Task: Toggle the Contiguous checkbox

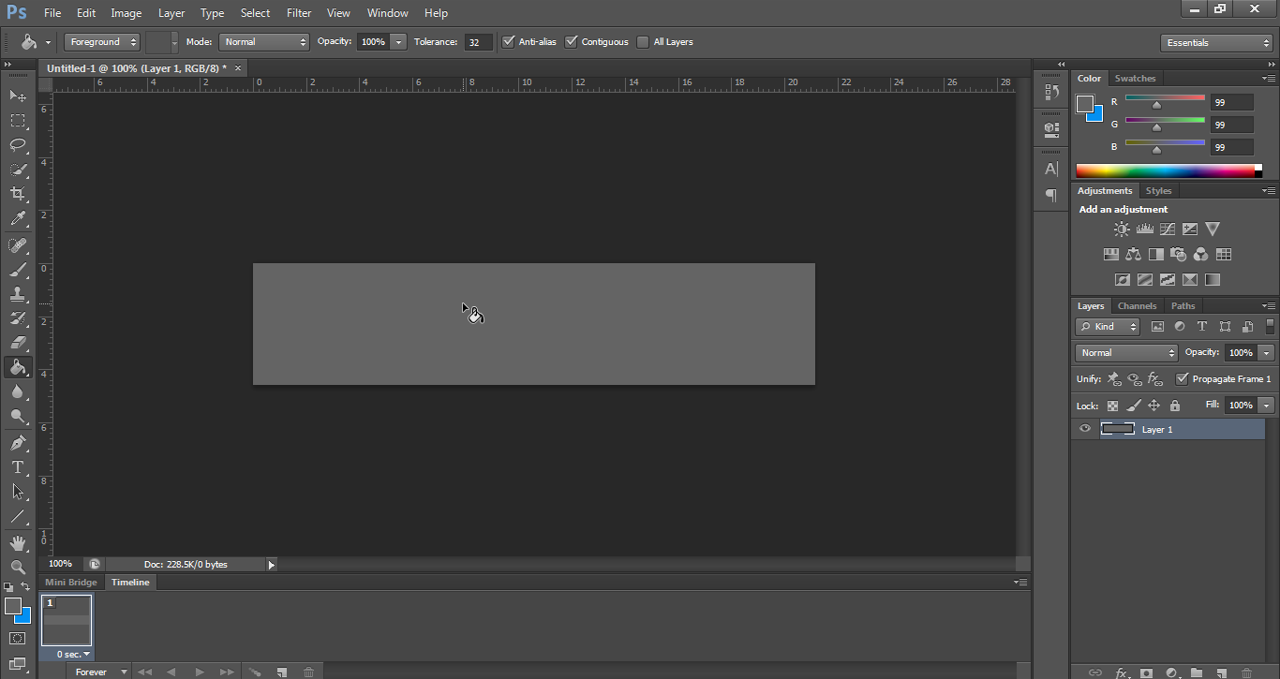Action: click(x=572, y=41)
